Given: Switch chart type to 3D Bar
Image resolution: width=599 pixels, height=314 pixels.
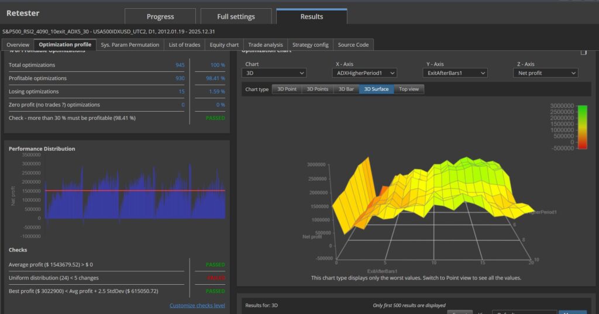Looking at the screenshot, I should click(346, 89).
